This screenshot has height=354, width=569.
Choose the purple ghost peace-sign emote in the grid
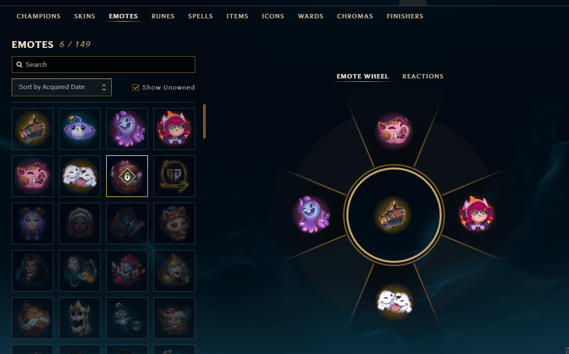(x=127, y=129)
